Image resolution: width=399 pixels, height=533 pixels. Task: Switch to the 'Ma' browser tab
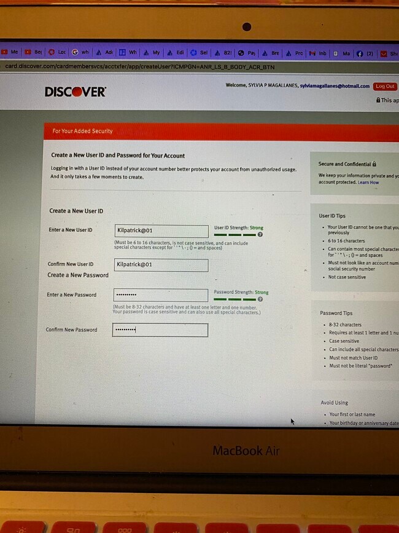(x=341, y=53)
